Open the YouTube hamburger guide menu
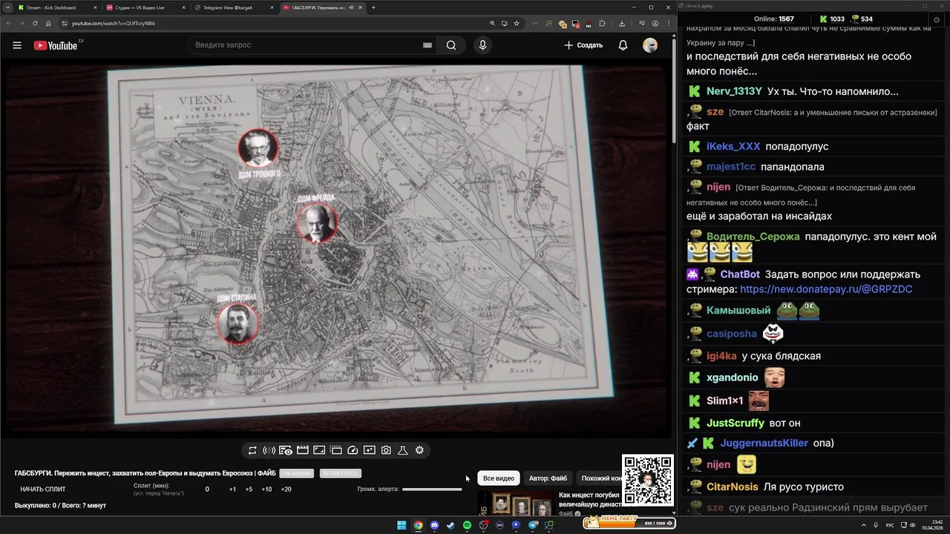Viewport: 950px width, 534px height. [x=17, y=45]
